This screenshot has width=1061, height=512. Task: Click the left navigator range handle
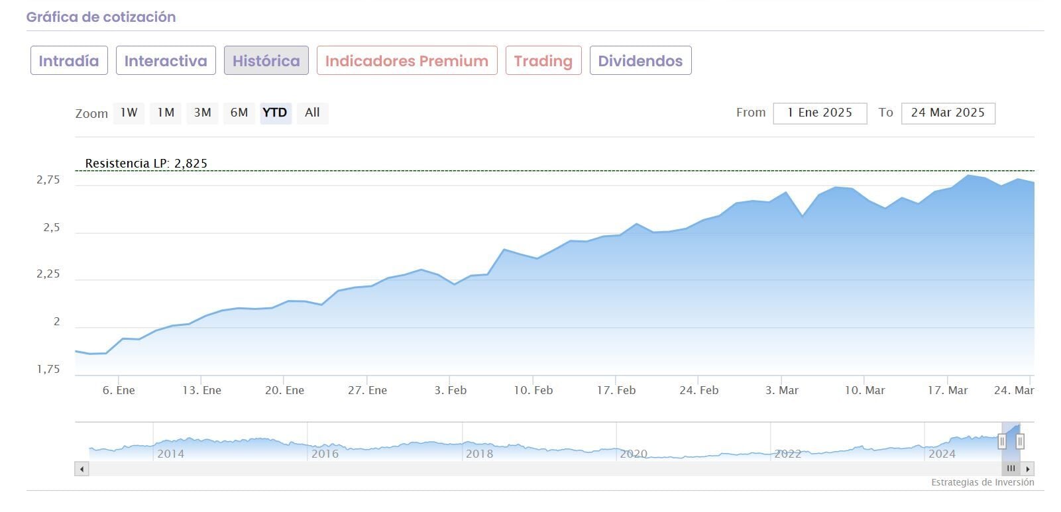[x=1002, y=441]
